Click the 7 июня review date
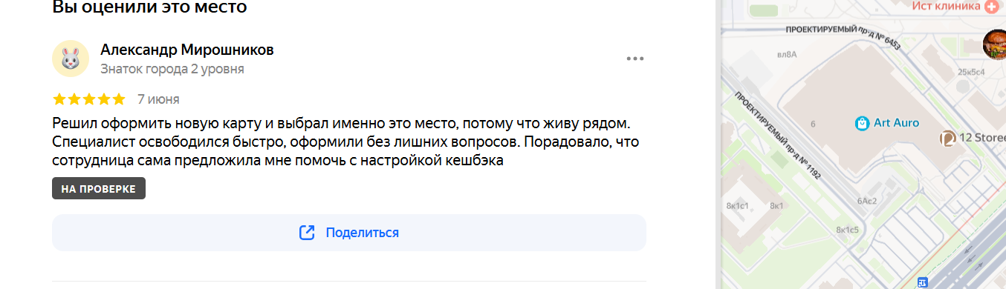 [158, 99]
